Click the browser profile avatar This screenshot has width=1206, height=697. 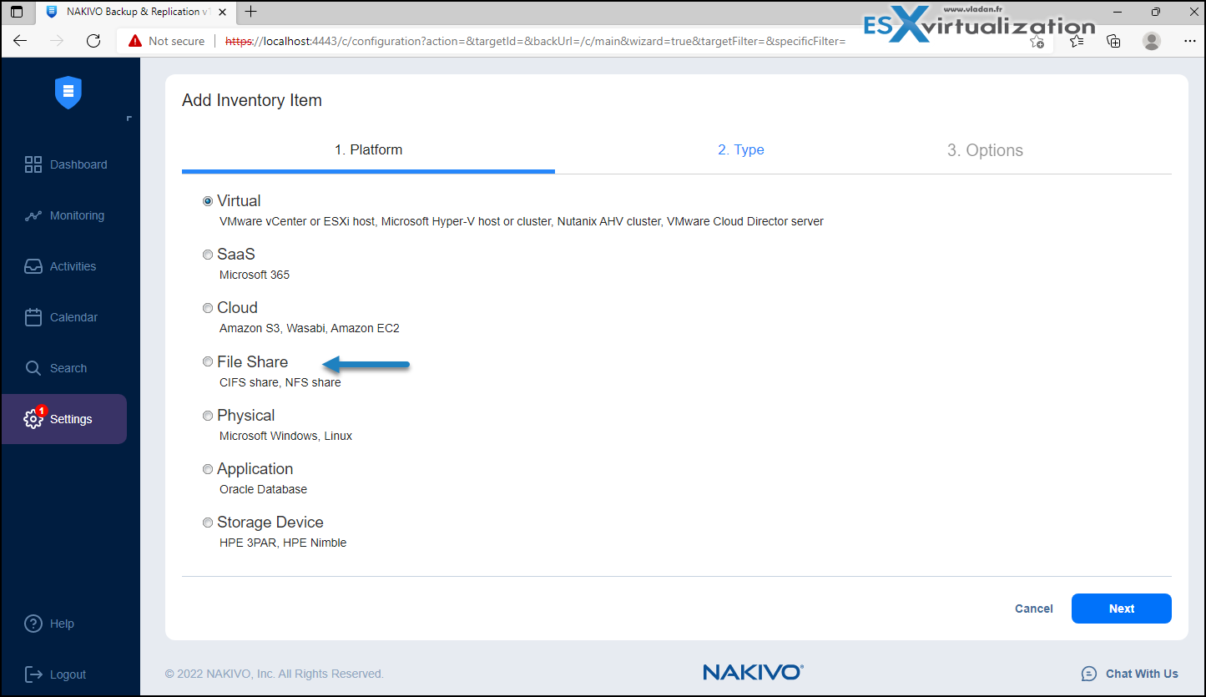click(1152, 41)
